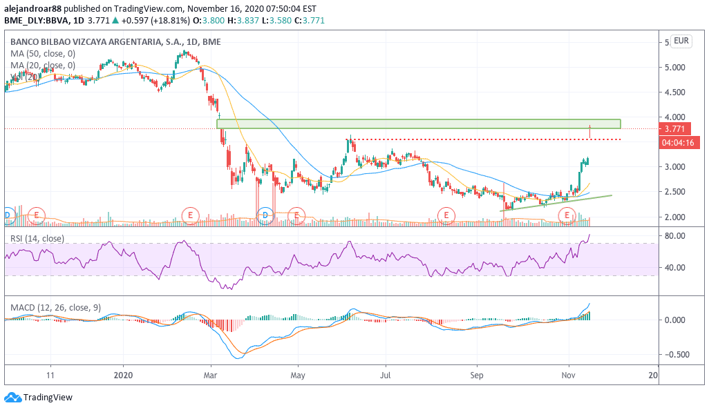Click the RSI 80.00 axis label
This screenshot has height=410, width=709.
click(675, 235)
